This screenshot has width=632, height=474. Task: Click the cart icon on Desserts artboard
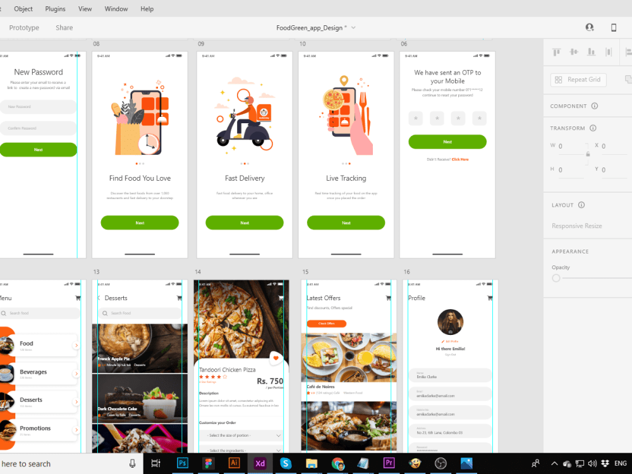click(x=179, y=298)
